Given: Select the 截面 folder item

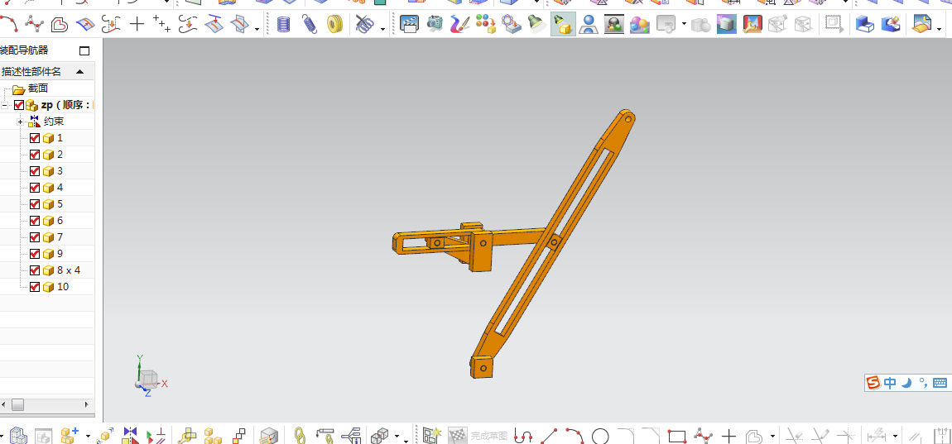Looking at the screenshot, I should pyautogui.click(x=37, y=88).
